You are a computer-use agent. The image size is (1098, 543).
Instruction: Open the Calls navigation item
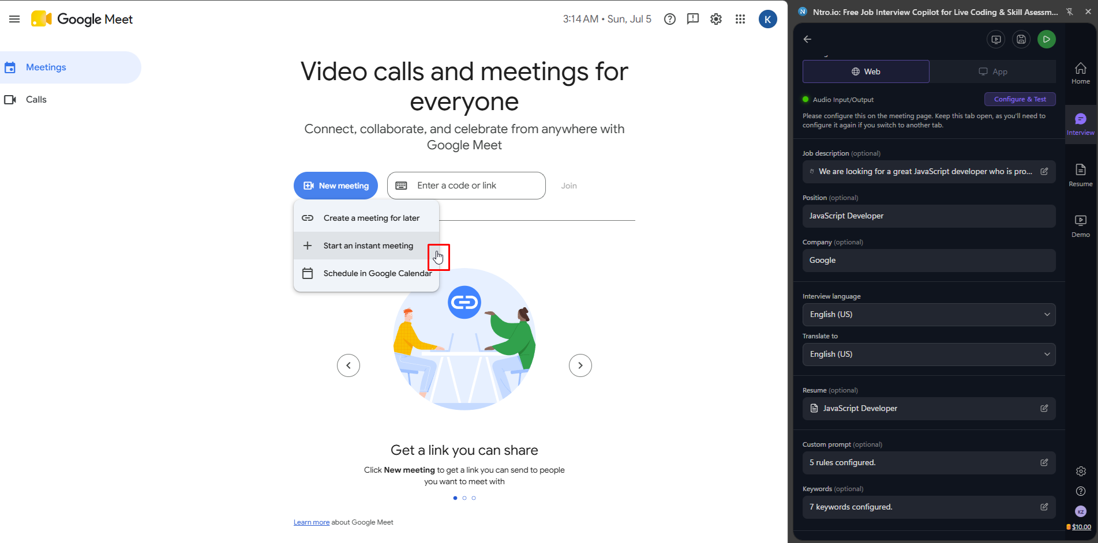(70, 100)
